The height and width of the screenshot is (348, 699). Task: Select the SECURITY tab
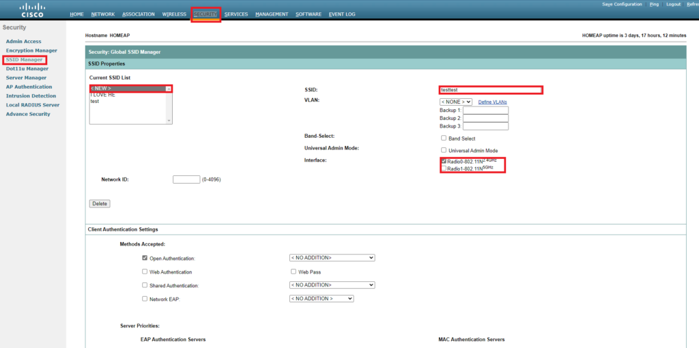point(205,14)
